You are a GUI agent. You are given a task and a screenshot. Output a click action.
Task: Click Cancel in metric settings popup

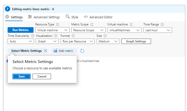click(42, 76)
